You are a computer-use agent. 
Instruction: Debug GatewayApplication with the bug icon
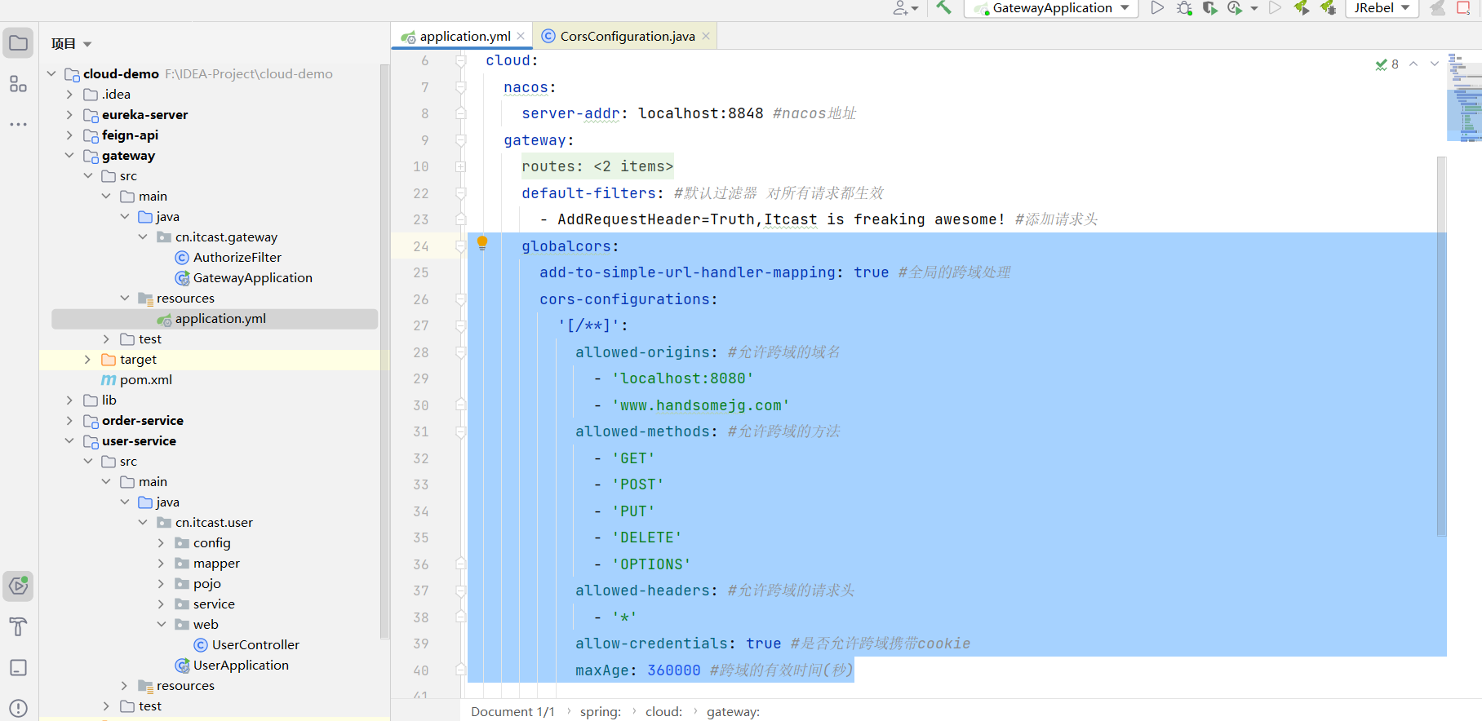(x=1184, y=8)
